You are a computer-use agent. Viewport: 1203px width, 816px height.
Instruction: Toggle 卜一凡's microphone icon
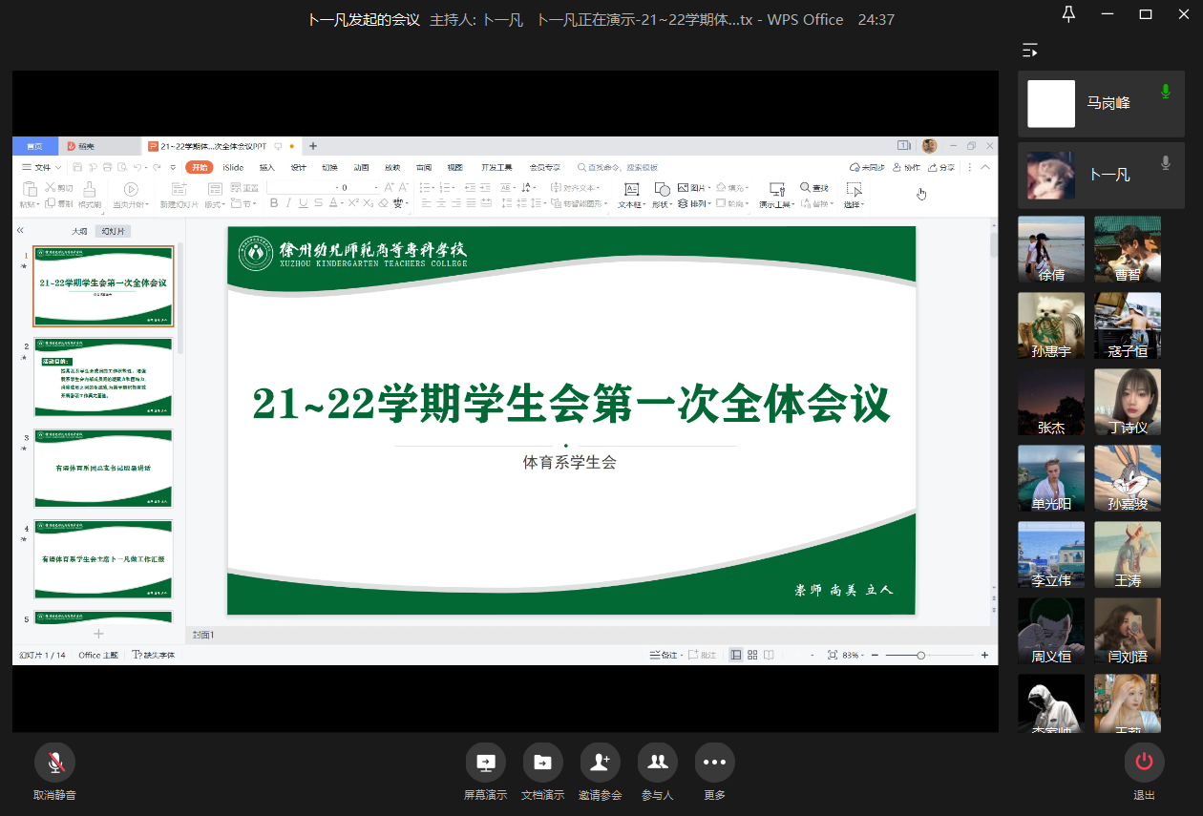pyautogui.click(x=1165, y=163)
